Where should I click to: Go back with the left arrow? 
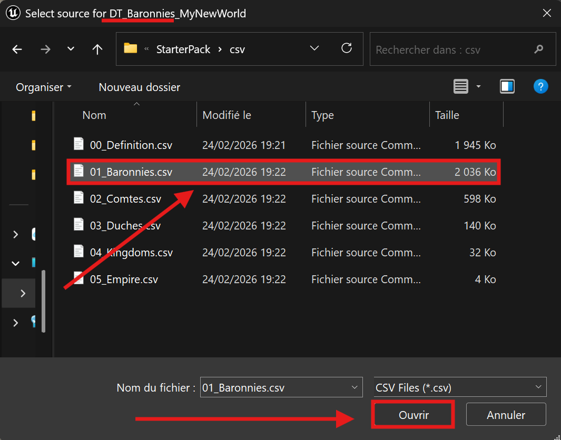click(17, 49)
